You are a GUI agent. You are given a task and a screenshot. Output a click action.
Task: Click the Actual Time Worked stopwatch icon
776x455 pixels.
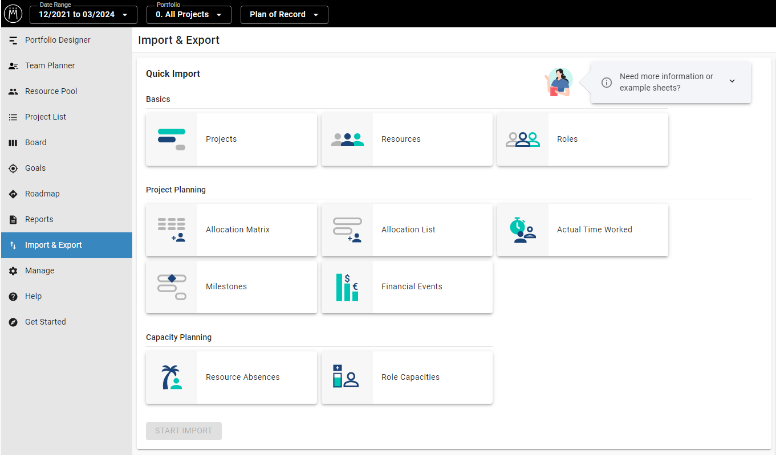(523, 230)
